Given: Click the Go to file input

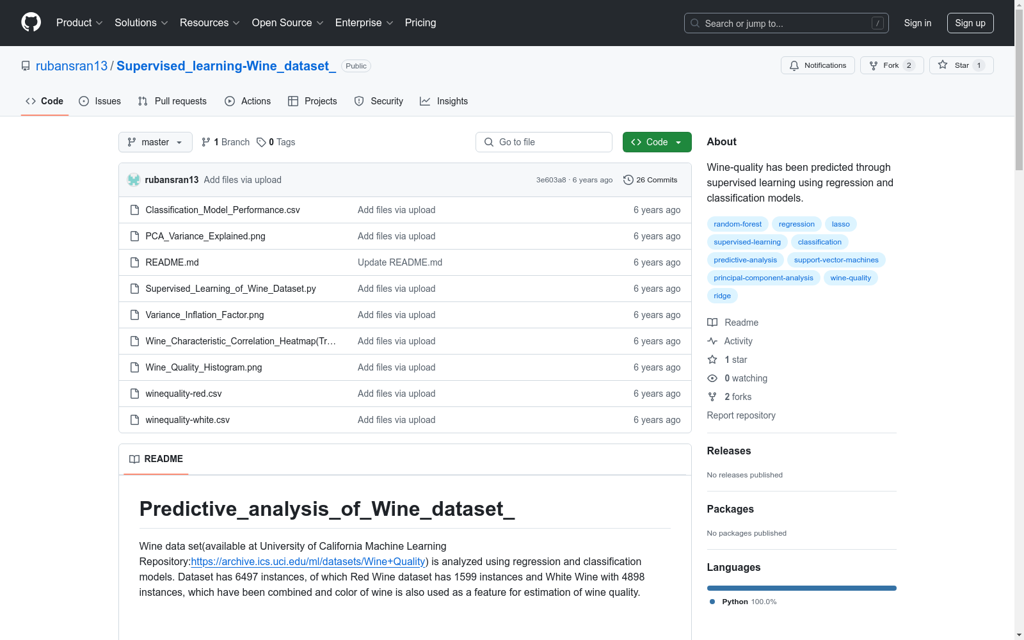Looking at the screenshot, I should pyautogui.click(x=544, y=142).
